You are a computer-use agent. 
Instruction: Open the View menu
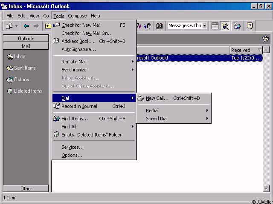[x=34, y=16]
